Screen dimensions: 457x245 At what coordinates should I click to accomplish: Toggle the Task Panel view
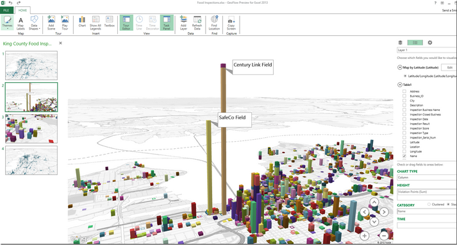click(x=167, y=23)
